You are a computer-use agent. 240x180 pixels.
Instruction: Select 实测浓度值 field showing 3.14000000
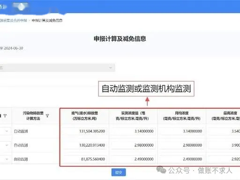[x=133, y=131]
